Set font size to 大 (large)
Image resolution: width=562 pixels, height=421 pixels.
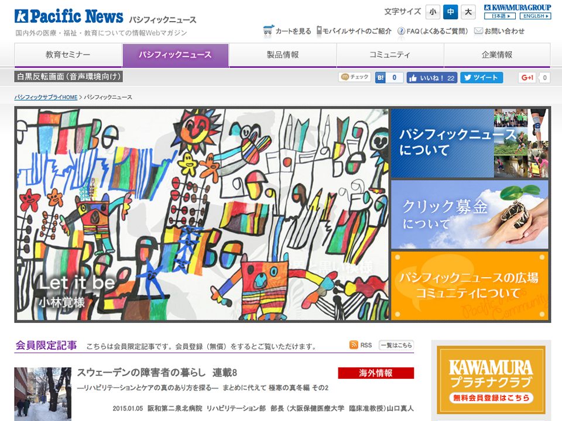468,12
